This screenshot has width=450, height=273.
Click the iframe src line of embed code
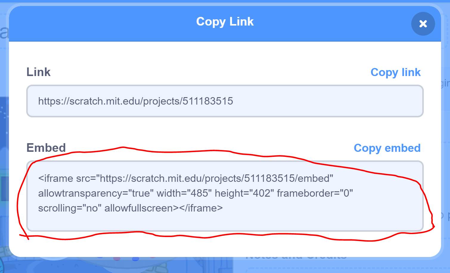pos(186,178)
